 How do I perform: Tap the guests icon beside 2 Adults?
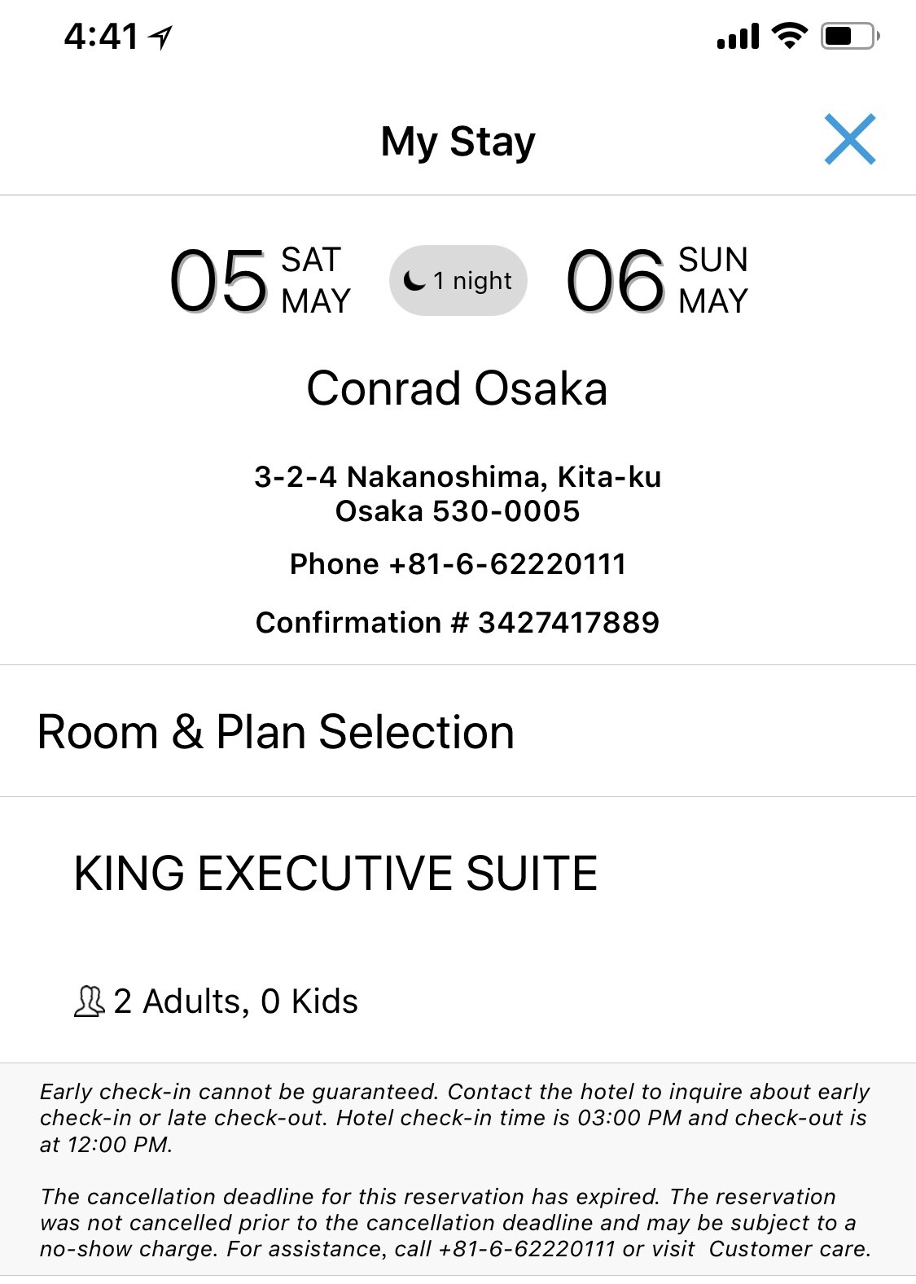pyautogui.click(x=90, y=1001)
